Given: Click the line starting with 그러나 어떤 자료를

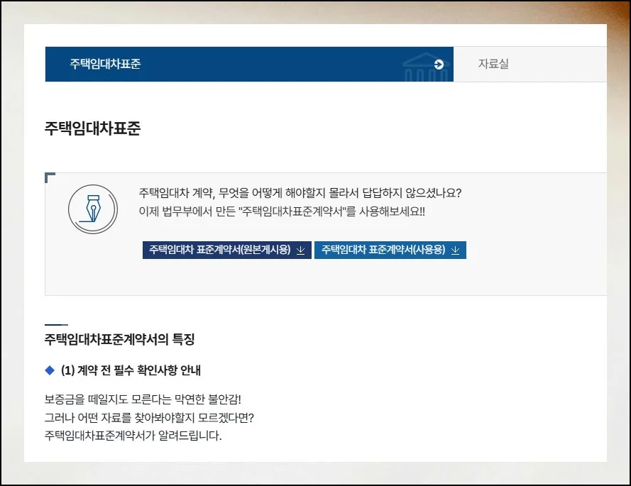Looking at the screenshot, I should click(x=149, y=417).
